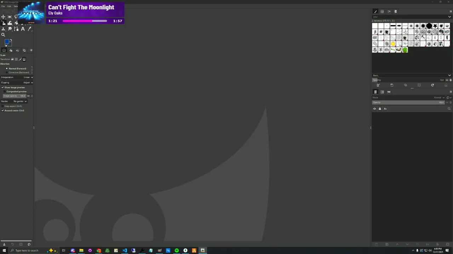This screenshot has width=453, height=254.
Task: Switch to Paths tab in layers dock
Action: pyautogui.click(x=389, y=92)
